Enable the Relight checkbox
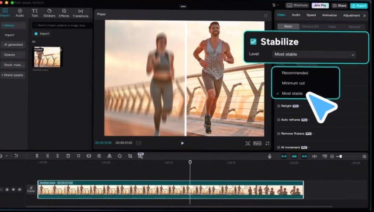The image size is (374, 212). point(279,106)
